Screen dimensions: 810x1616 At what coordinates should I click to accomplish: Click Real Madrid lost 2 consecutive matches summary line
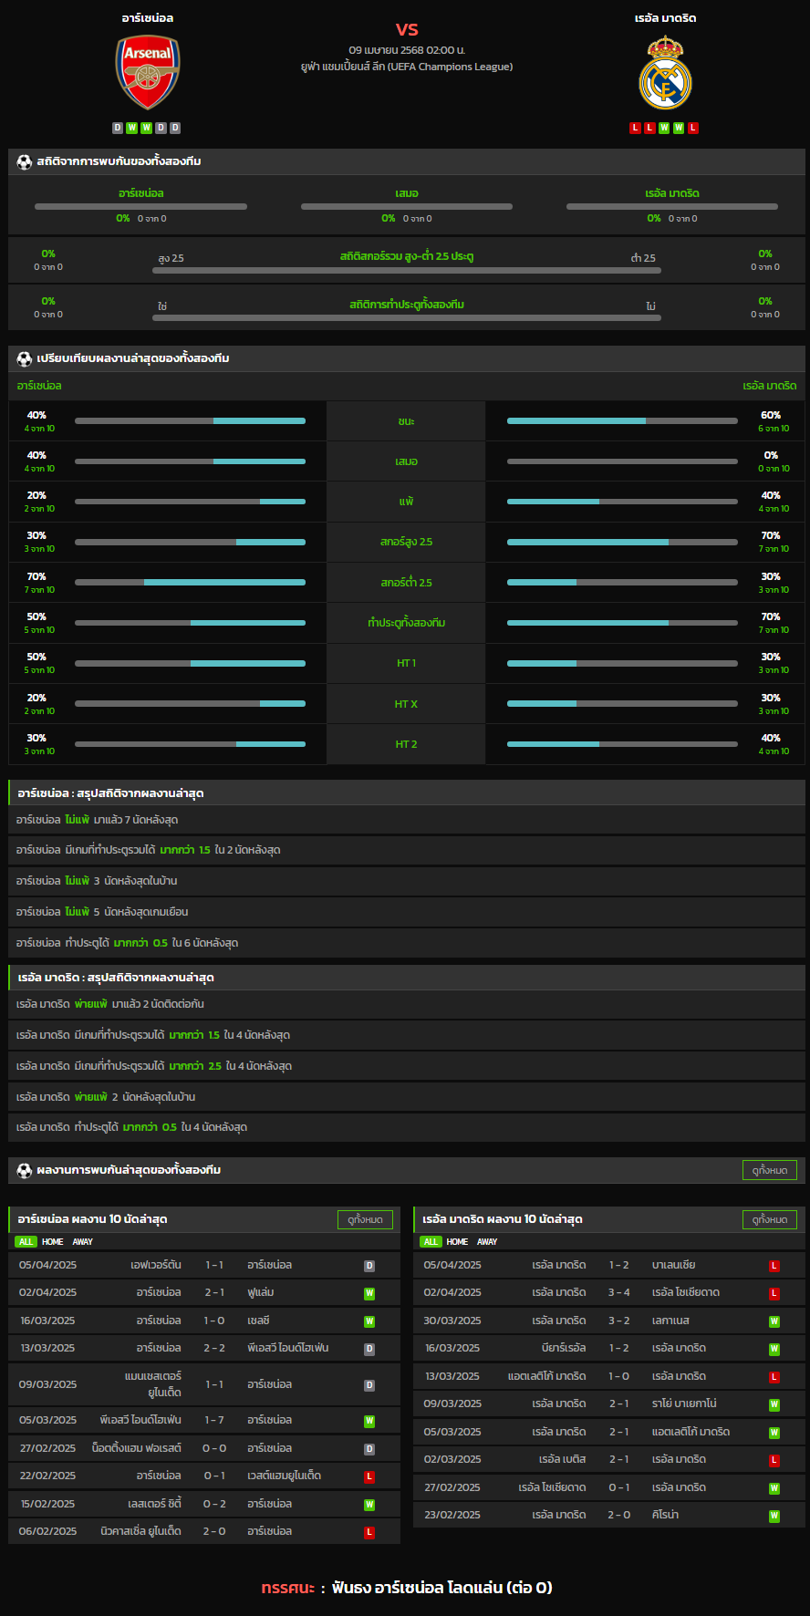[407, 1005]
